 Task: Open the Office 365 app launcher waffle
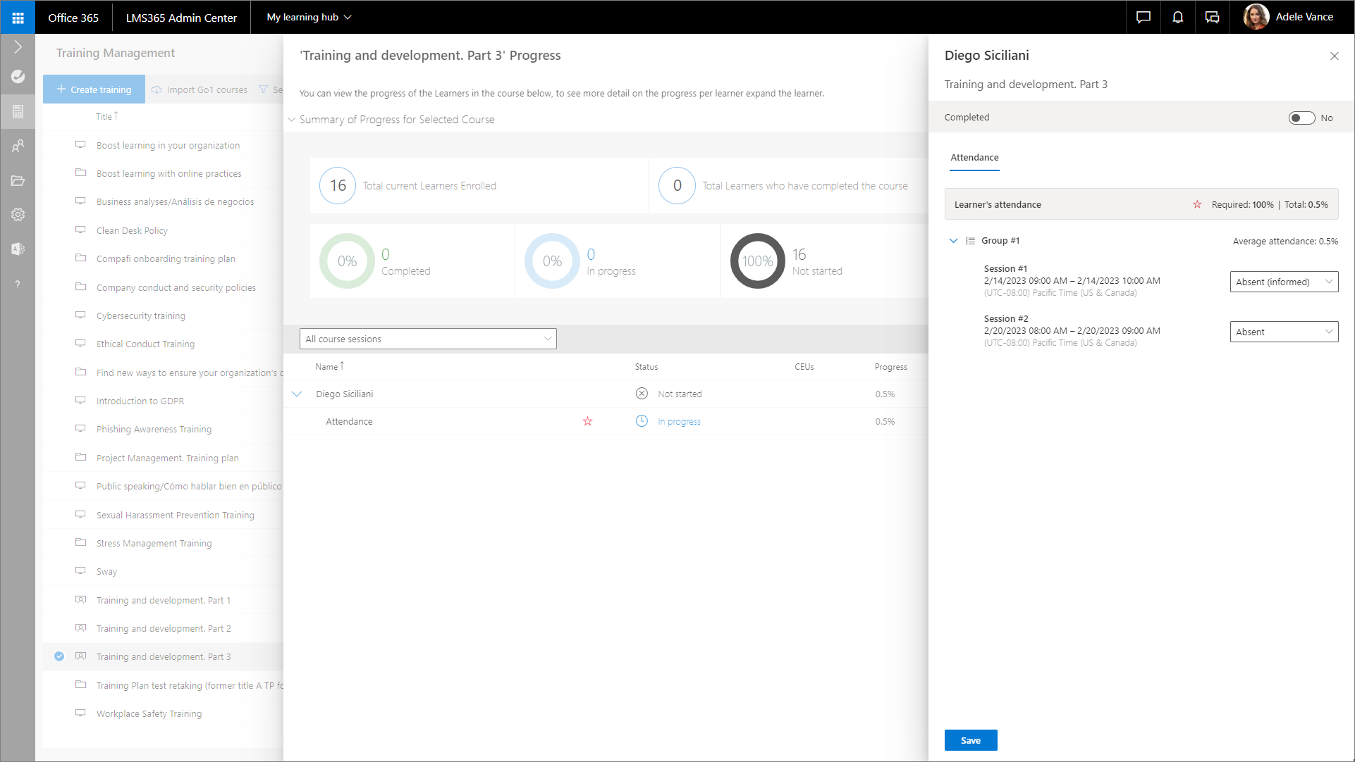(x=18, y=18)
